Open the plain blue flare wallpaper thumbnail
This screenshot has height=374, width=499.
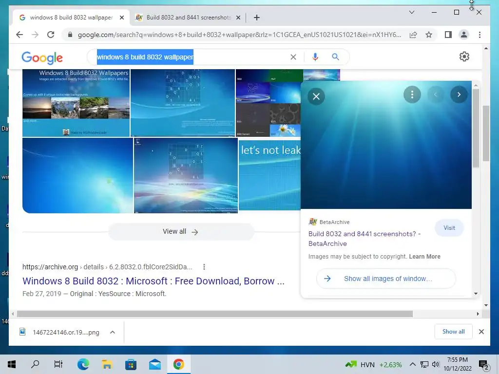pos(77,175)
